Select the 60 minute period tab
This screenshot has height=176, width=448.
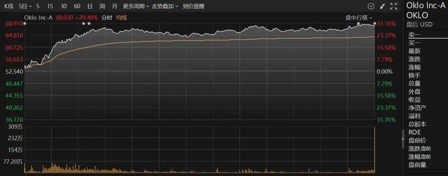[x=77, y=6]
